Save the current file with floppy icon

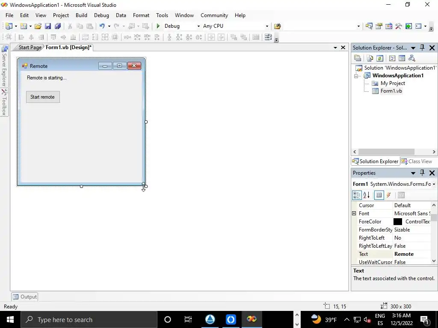[x=48, y=26]
